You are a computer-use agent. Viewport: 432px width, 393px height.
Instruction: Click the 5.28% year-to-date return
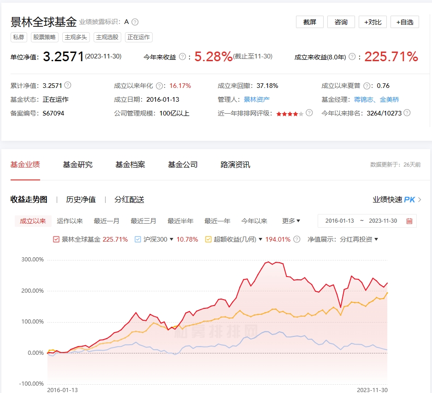pos(213,57)
